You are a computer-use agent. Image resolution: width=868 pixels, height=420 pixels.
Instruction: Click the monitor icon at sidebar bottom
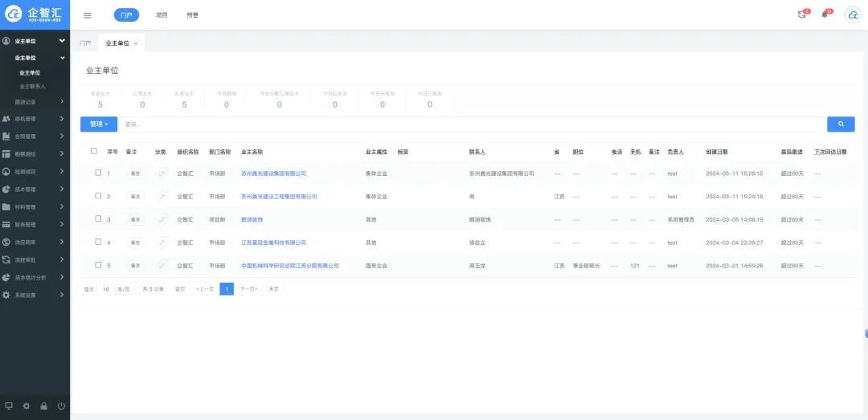point(8,406)
